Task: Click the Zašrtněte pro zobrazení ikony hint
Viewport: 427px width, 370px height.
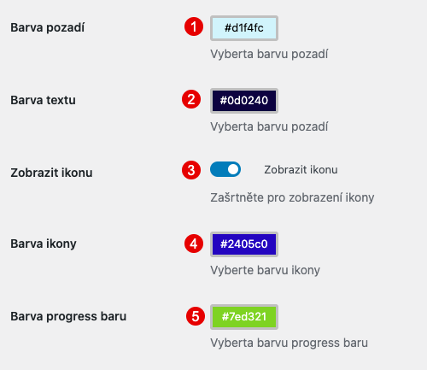Action: pyautogui.click(x=292, y=197)
